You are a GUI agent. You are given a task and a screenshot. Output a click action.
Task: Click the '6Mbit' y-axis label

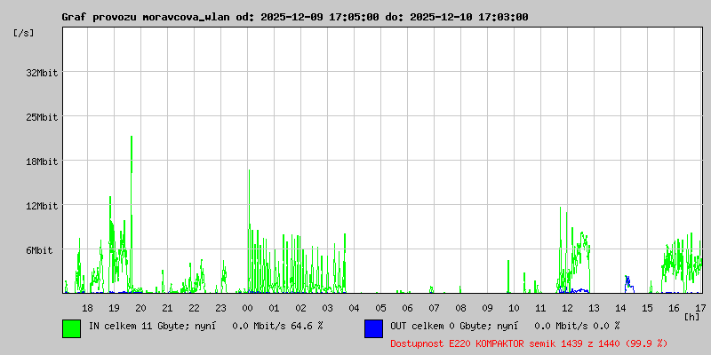[39, 250]
